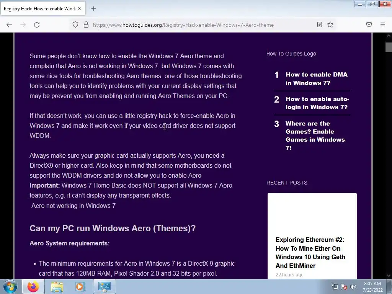Open 'Where are the Games?' article link

click(315, 136)
